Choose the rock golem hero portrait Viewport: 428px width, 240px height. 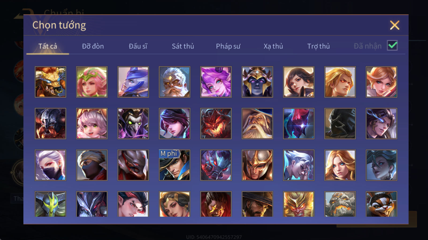tap(340, 204)
